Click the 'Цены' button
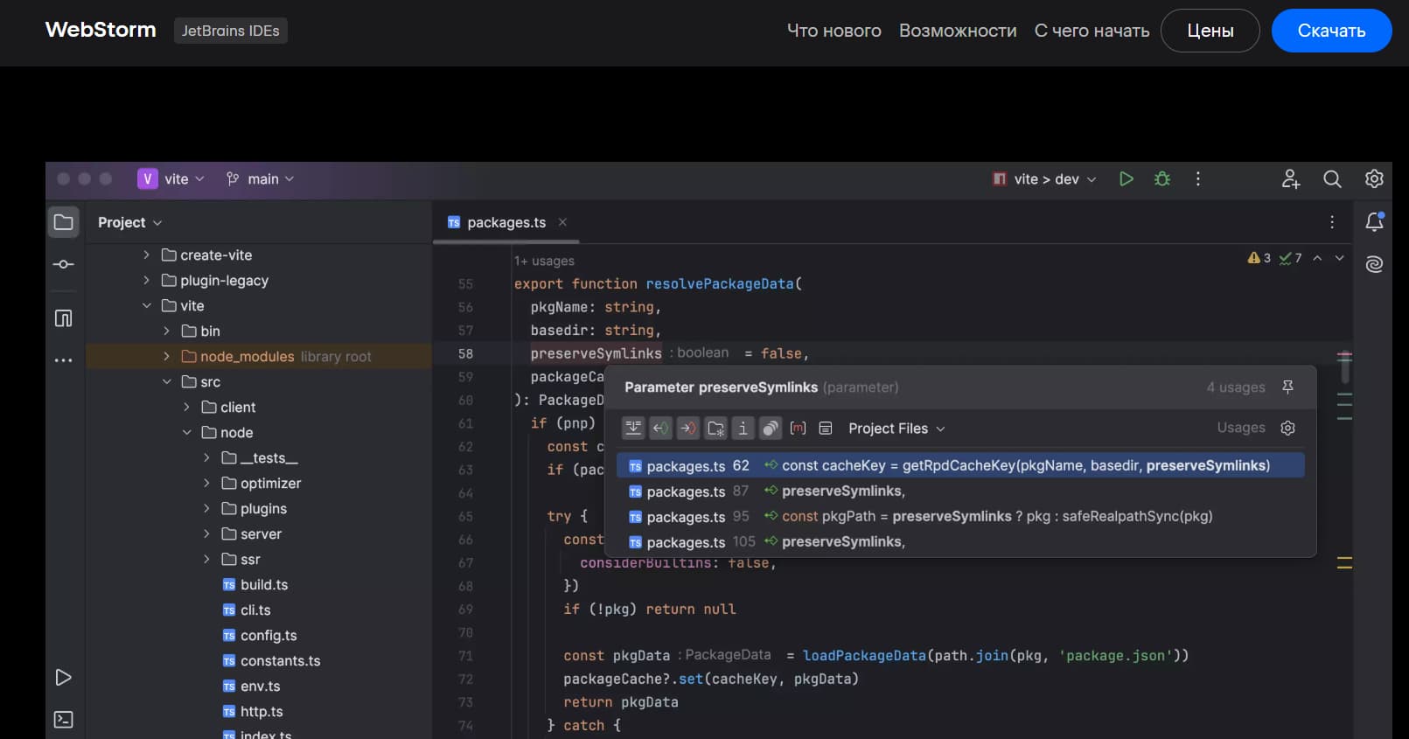 pyautogui.click(x=1210, y=31)
